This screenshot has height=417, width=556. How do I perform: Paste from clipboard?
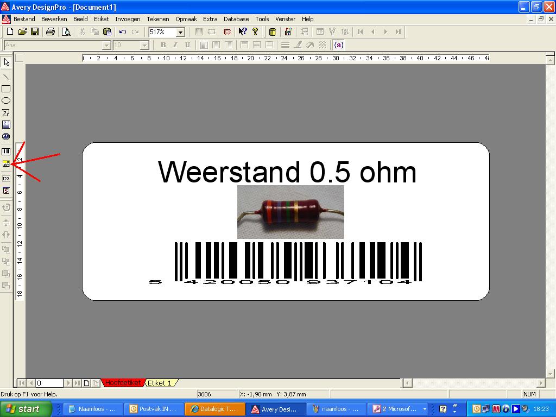coord(107,32)
